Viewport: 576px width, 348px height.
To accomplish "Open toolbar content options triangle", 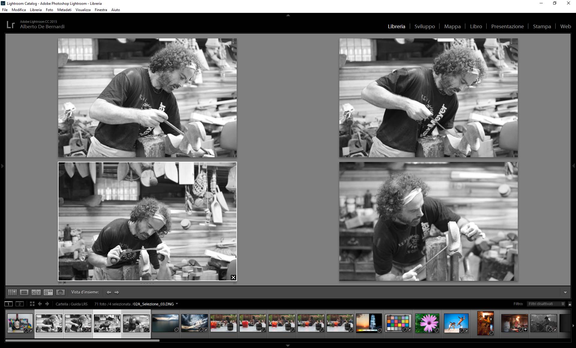I will pos(565,292).
